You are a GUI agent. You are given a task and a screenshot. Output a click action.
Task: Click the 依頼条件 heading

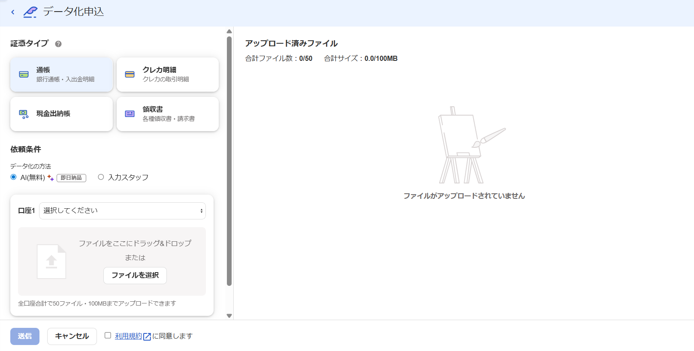click(26, 150)
